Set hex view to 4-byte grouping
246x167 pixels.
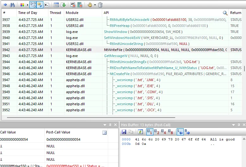pyautogui.click(x=163, y=132)
